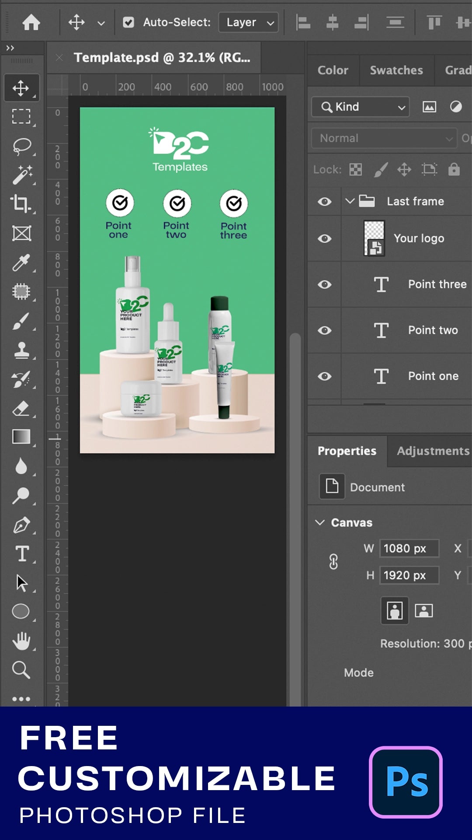
Task: Hide the Point three text layer
Action: tap(324, 284)
